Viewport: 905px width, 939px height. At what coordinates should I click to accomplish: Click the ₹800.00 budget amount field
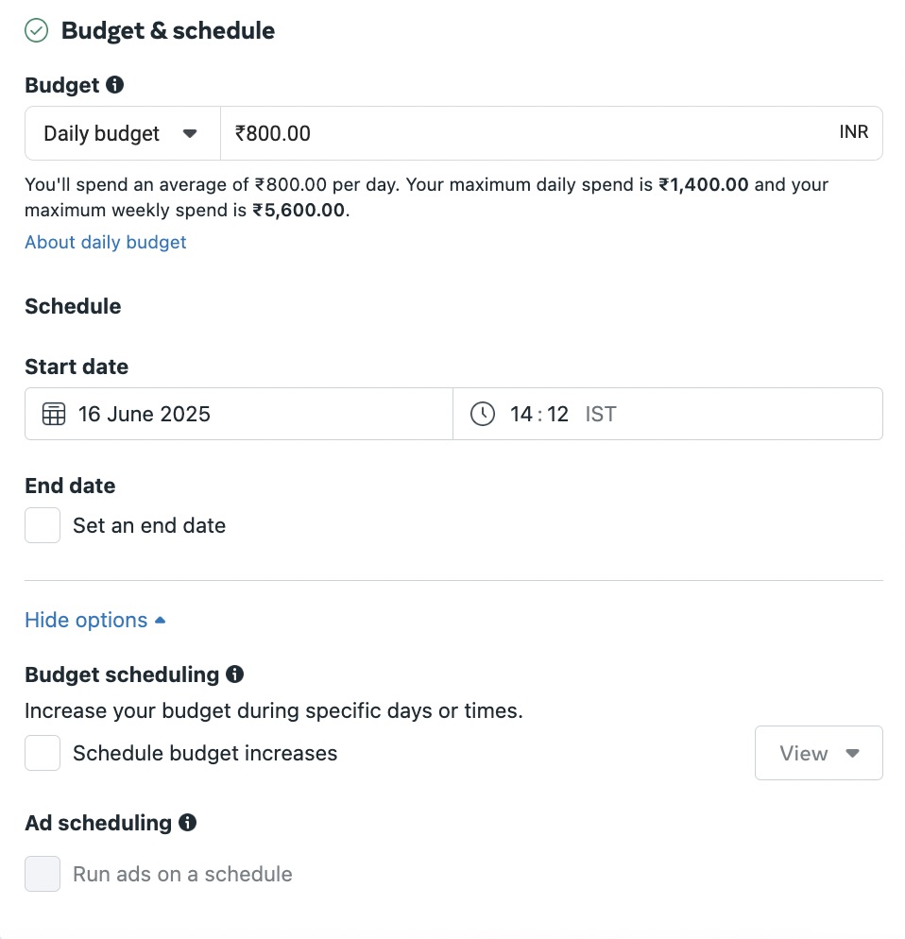(529, 133)
